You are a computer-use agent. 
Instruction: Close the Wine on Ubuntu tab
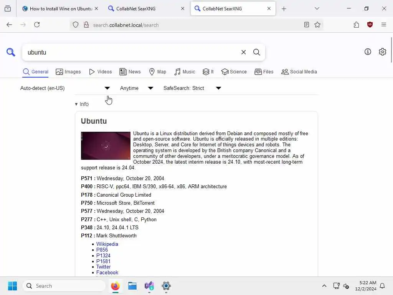pos(96,8)
